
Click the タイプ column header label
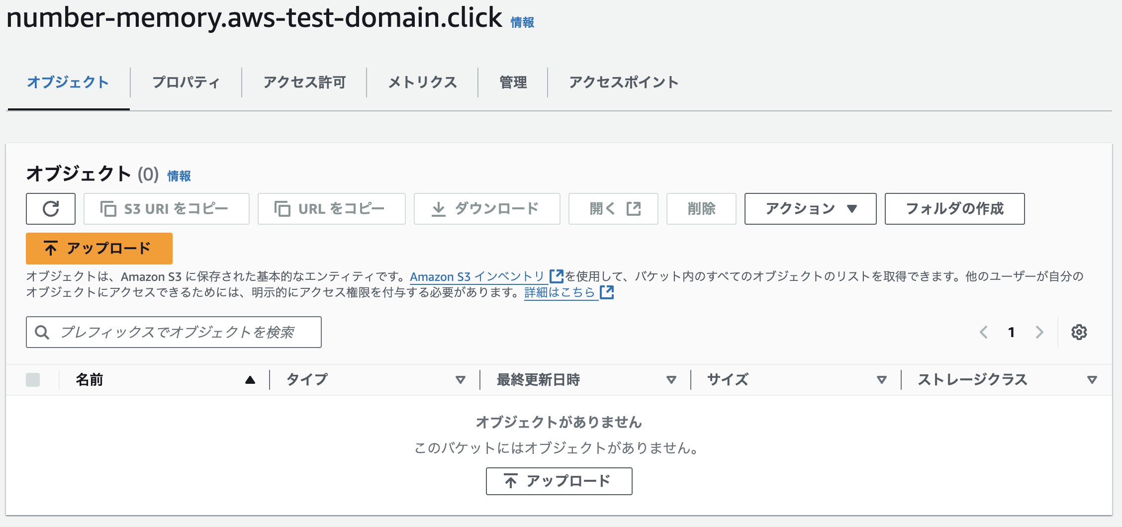307,380
